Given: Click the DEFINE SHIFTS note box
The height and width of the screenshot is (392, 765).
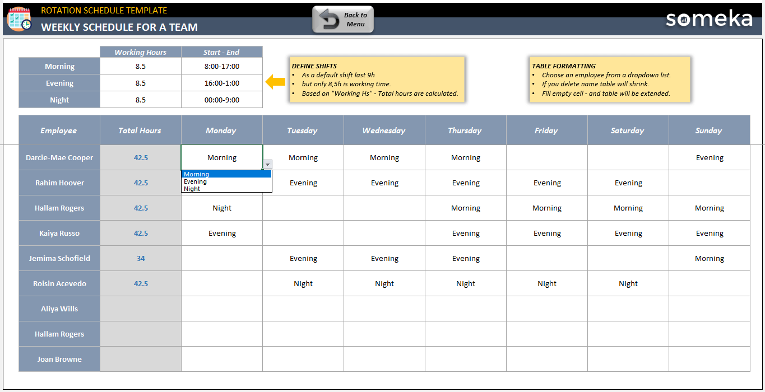Looking at the screenshot, I should tap(377, 80).
